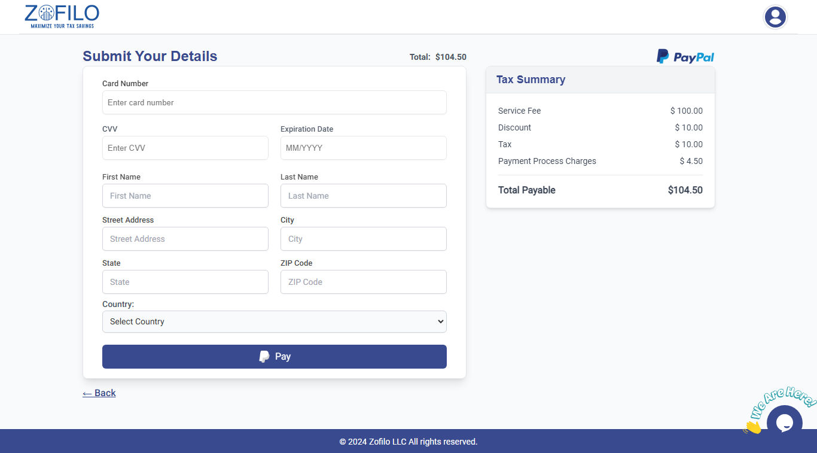817x453 pixels.
Task: Open the user profile avatar icon
Action: [775, 17]
